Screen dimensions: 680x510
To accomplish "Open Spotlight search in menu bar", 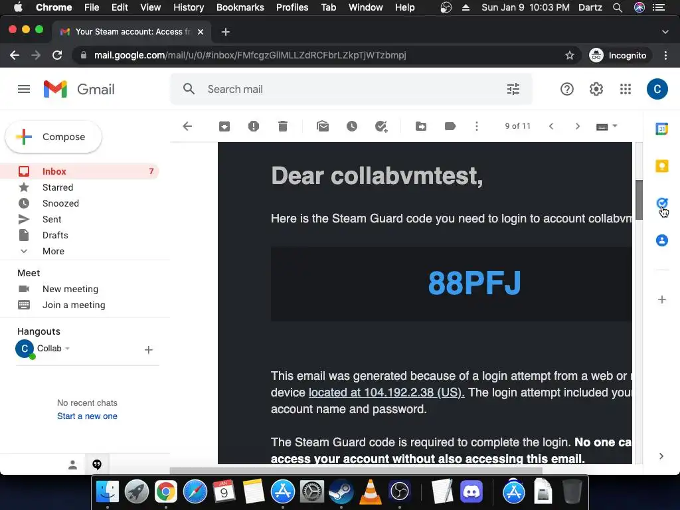I will click(x=618, y=7).
